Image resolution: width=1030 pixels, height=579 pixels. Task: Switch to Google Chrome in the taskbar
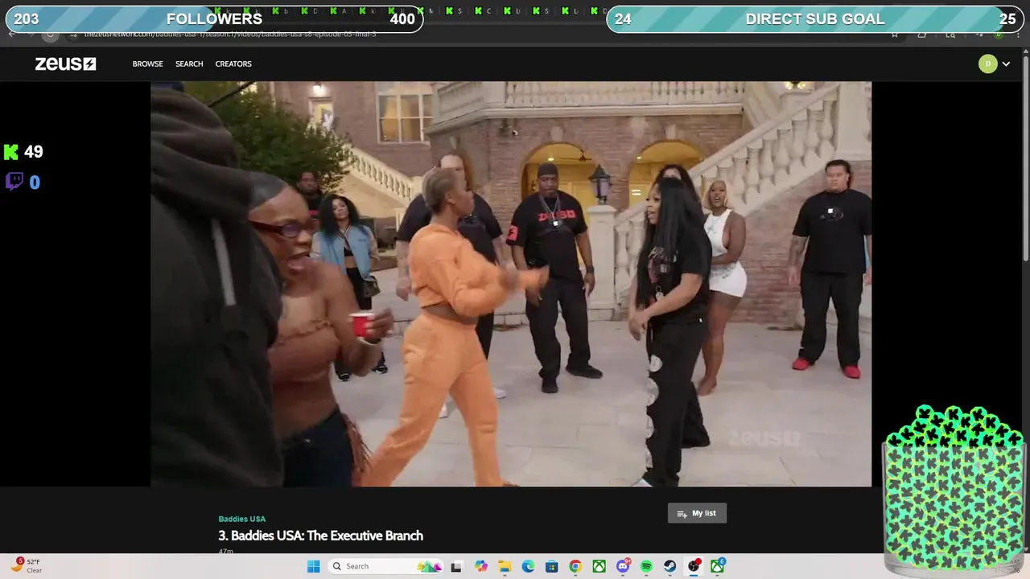point(575,566)
